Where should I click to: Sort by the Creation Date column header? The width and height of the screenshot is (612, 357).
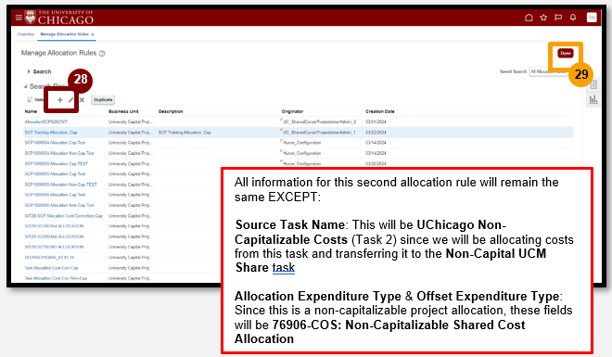click(x=380, y=111)
